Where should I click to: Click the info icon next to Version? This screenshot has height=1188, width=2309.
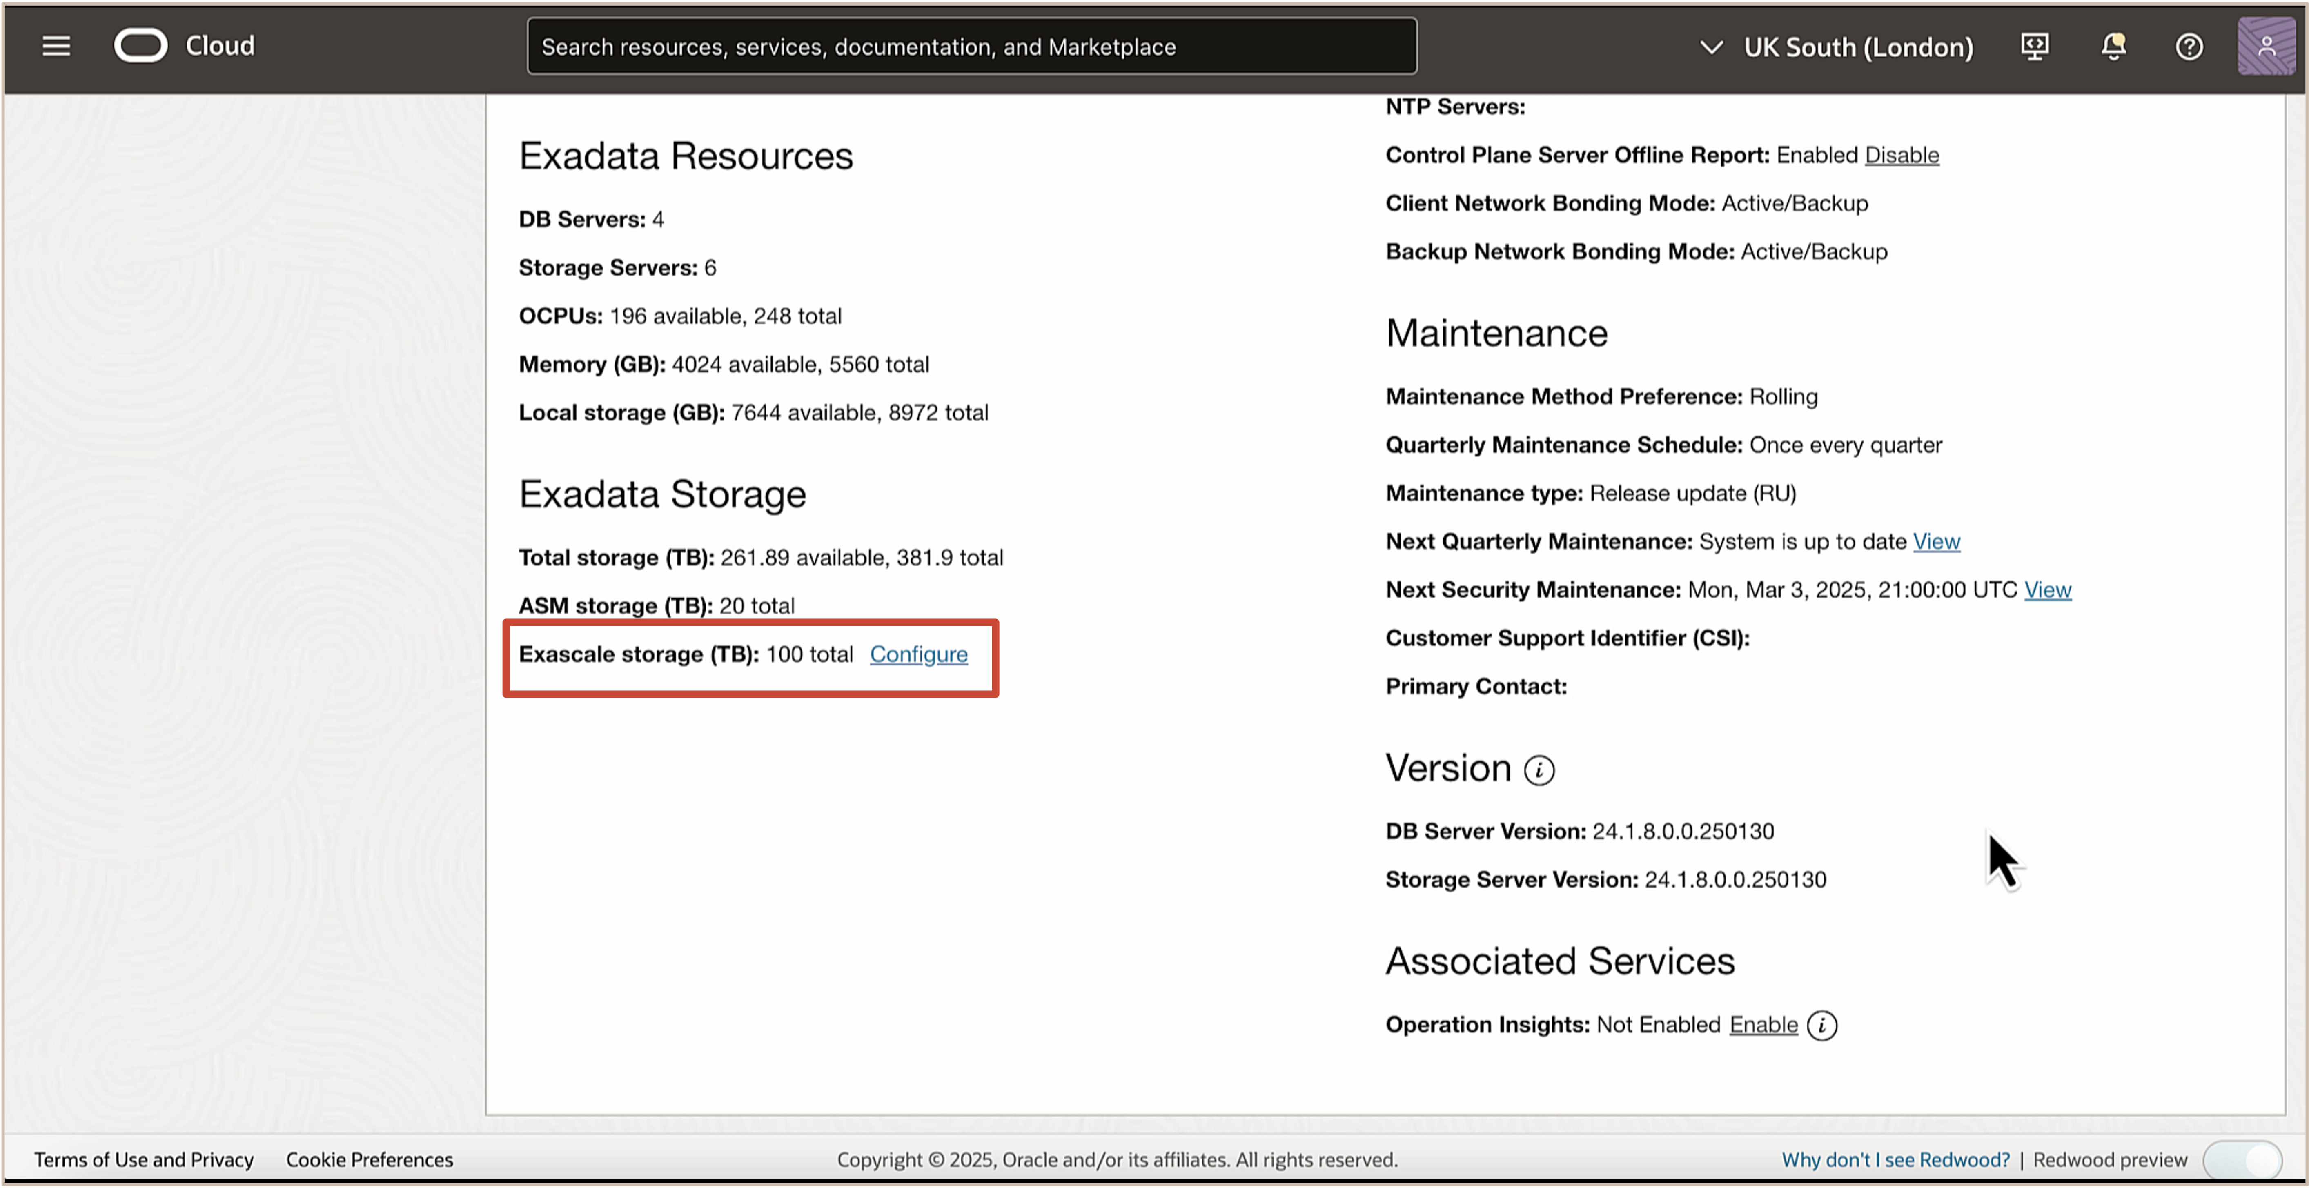click(x=1539, y=770)
